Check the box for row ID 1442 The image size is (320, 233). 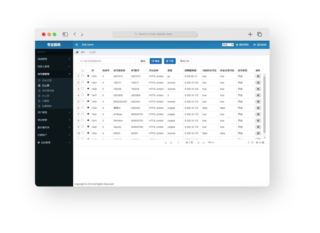[x=83, y=114]
